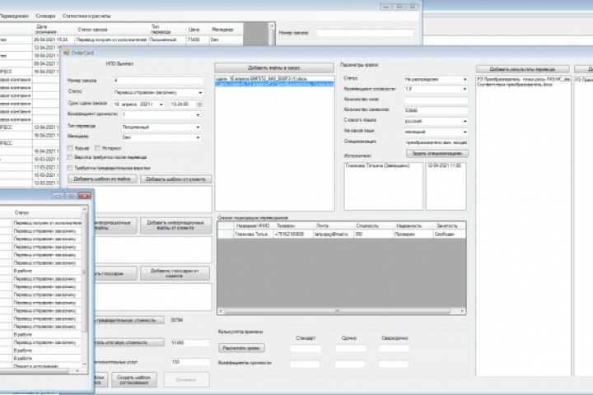Image resolution: width=593 pixels, height=395 pixels.
Task: Open the order Статус dropdown in OrderCard
Action: coord(200,93)
